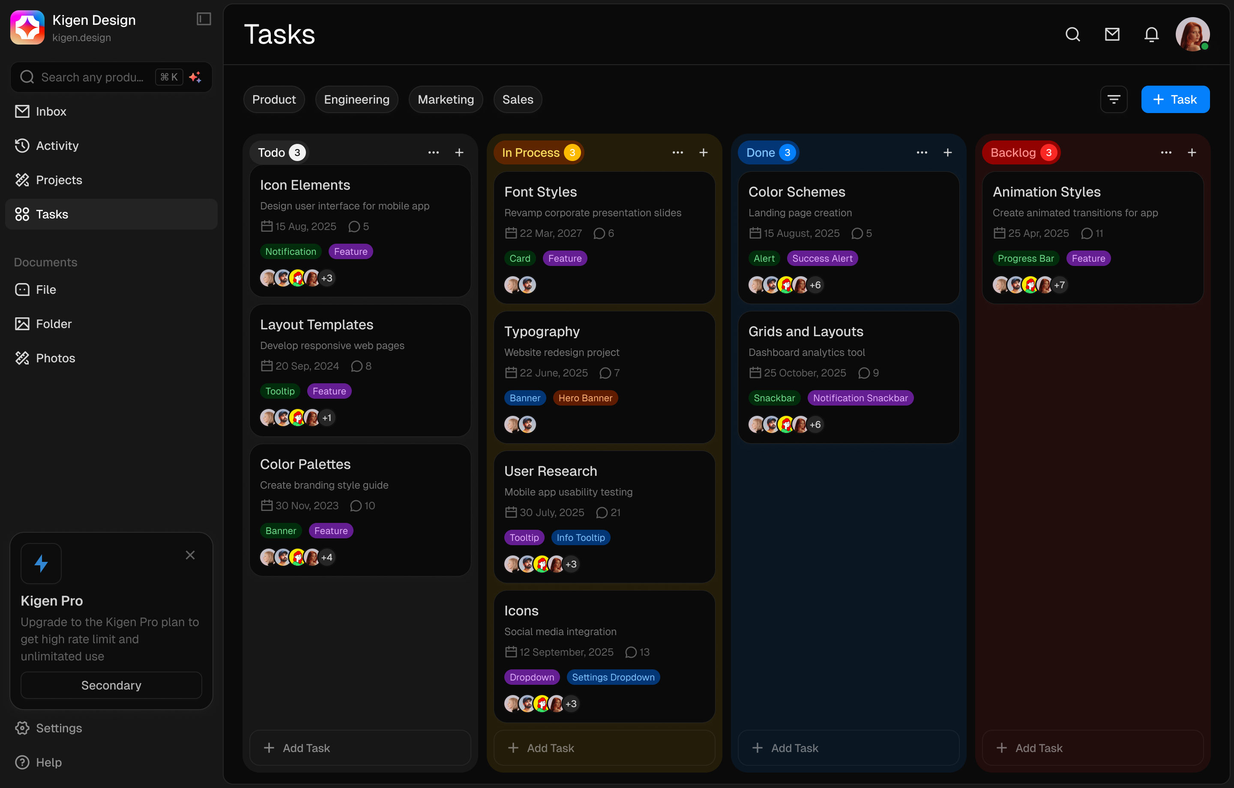Click the search magnifier in the top bar
This screenshot has height=788, width=1234.
point(1073,34)
